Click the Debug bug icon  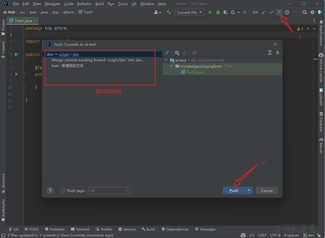click(218, 12)
